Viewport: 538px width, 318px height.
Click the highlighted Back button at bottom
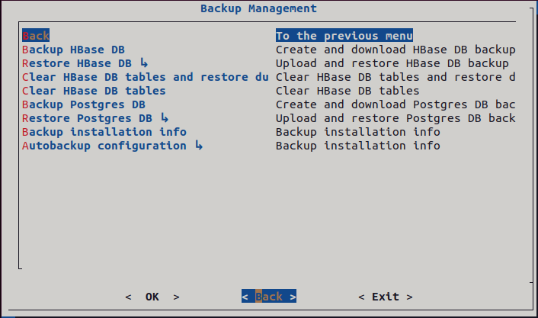pos(269,296)
